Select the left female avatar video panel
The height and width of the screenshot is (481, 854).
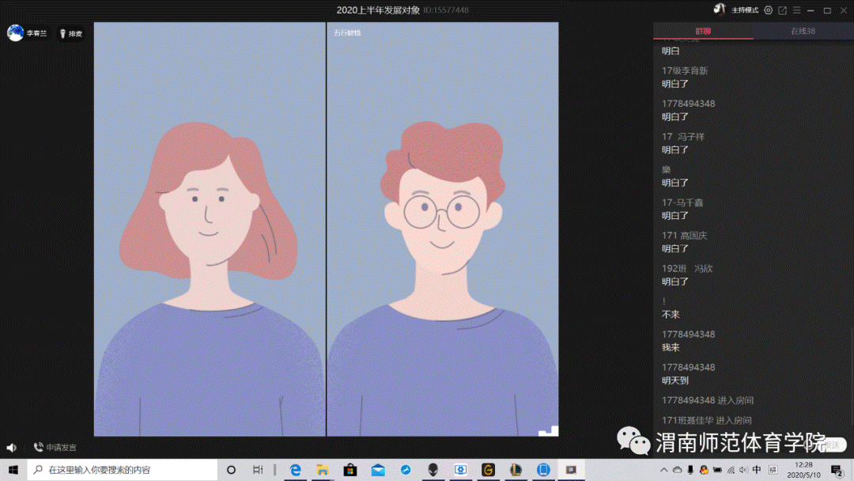click(210, 229)
